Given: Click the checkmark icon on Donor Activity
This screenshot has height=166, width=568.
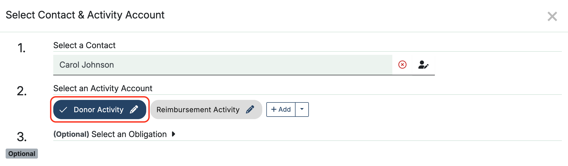Looking at the screenshot, I should (63, 110).
